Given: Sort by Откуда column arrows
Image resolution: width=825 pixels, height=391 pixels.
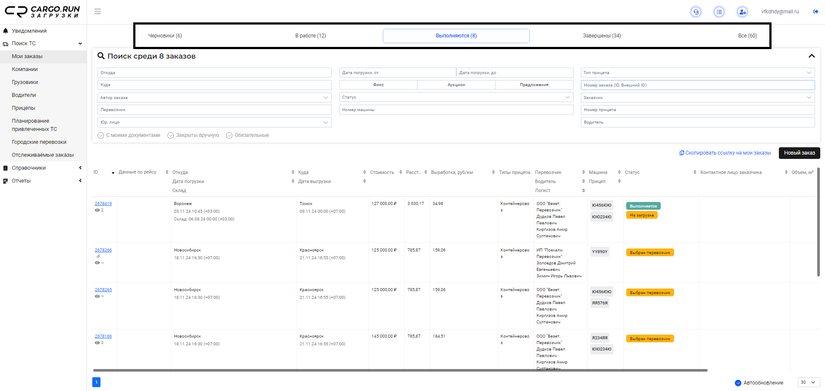Looking at the screenshot, I should click(293, 172).
